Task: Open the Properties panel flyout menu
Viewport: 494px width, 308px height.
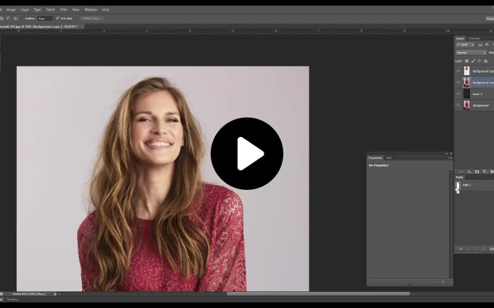Action: tap(450, 158)
